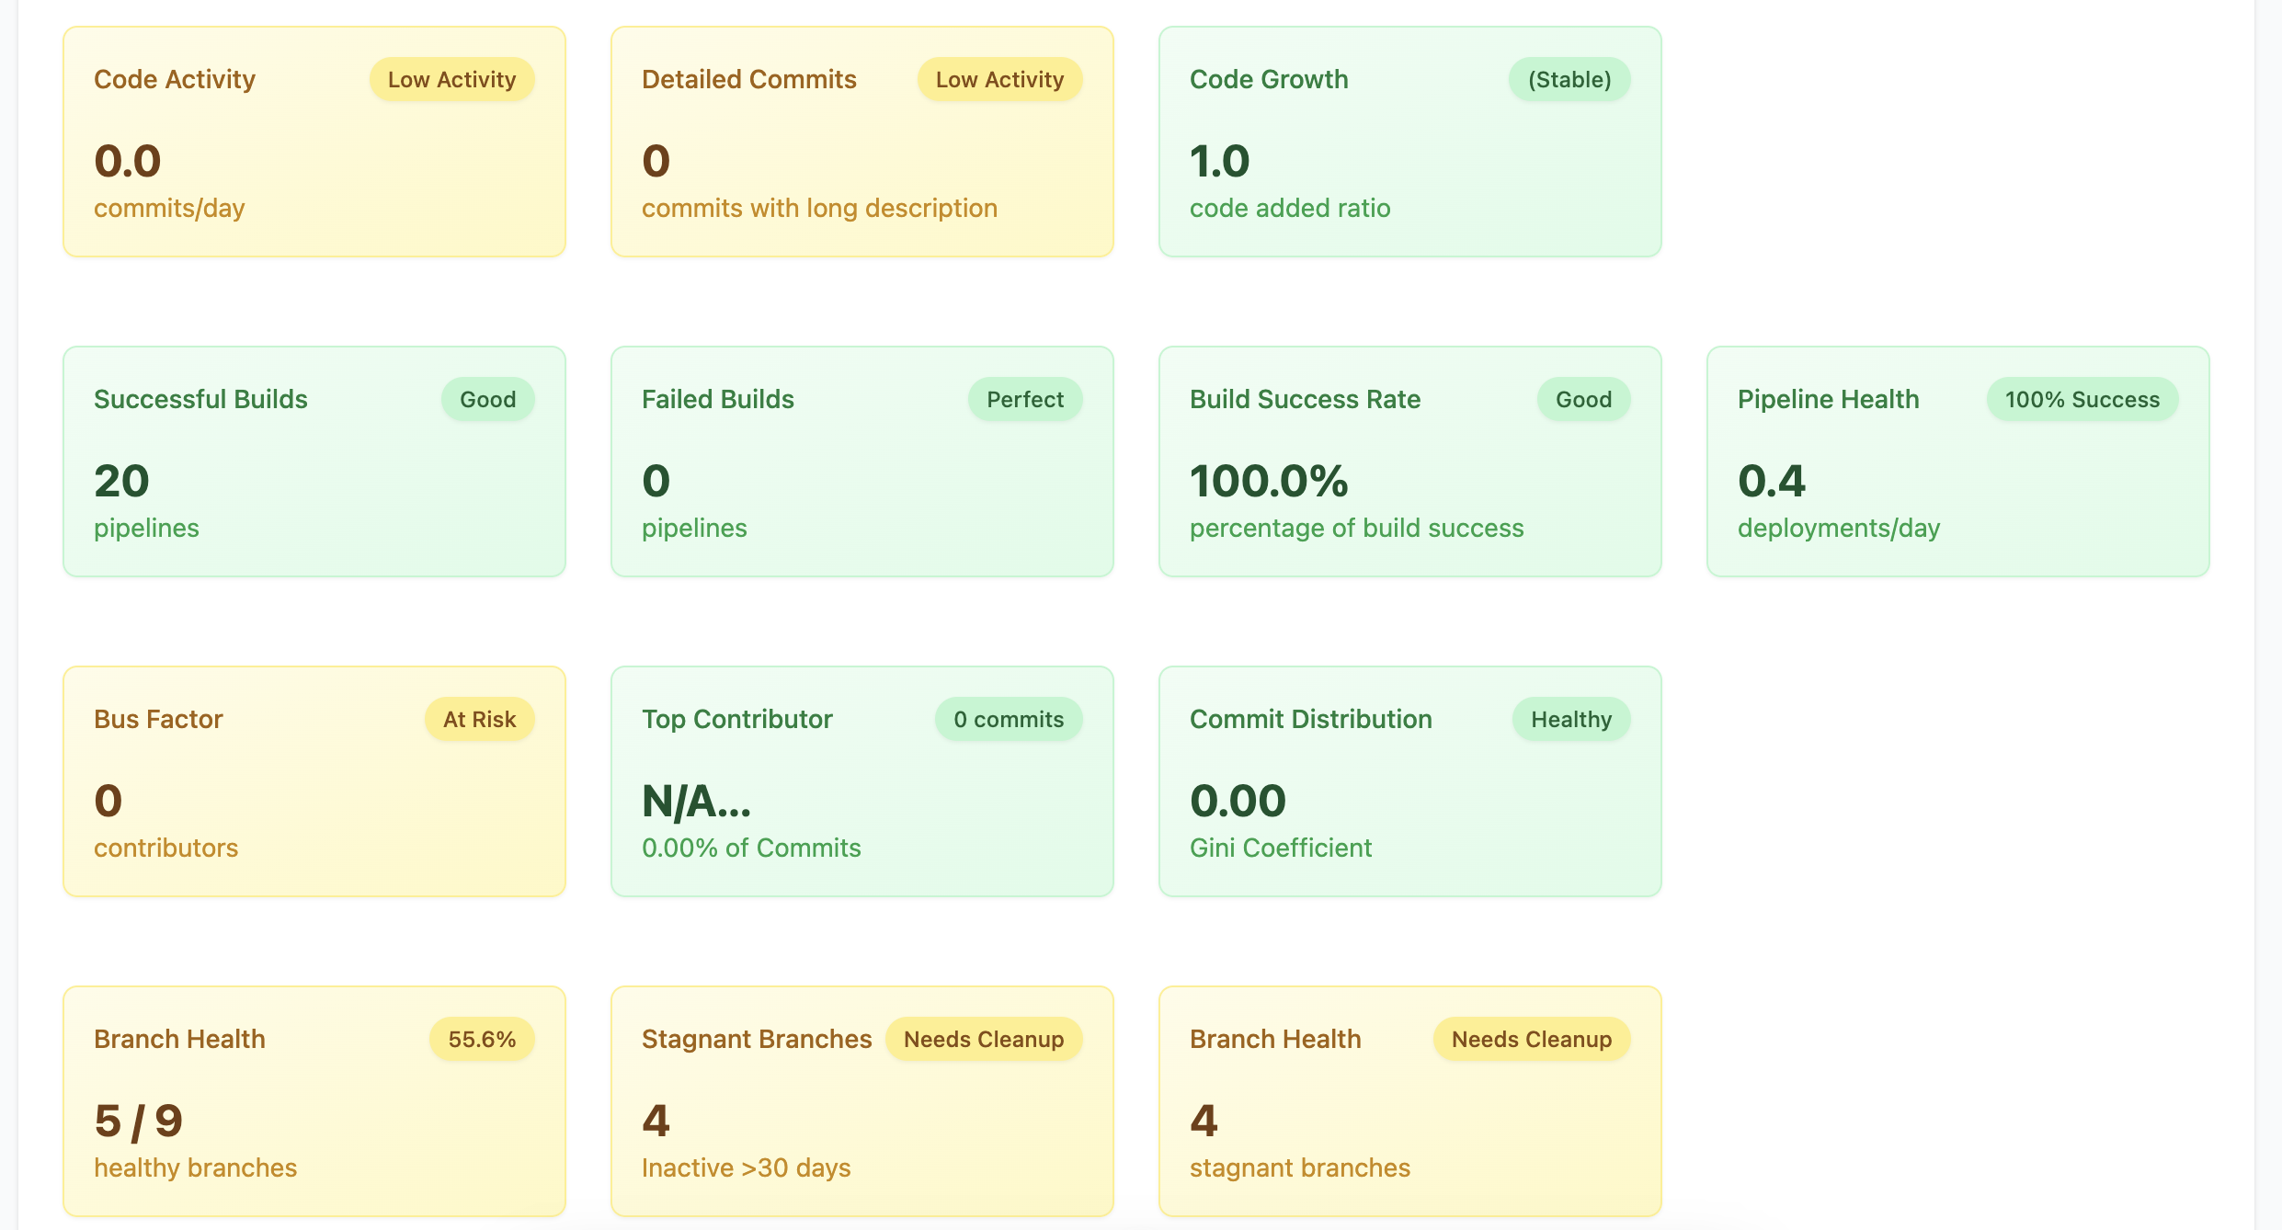Click the Low Activity badge on Code Activity

pyautogui.click(x=451, y=79)
